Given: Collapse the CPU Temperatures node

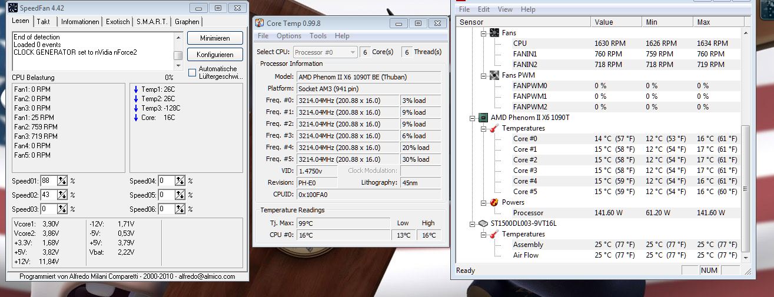Looking at the screenshot, I should coord(484,128).
